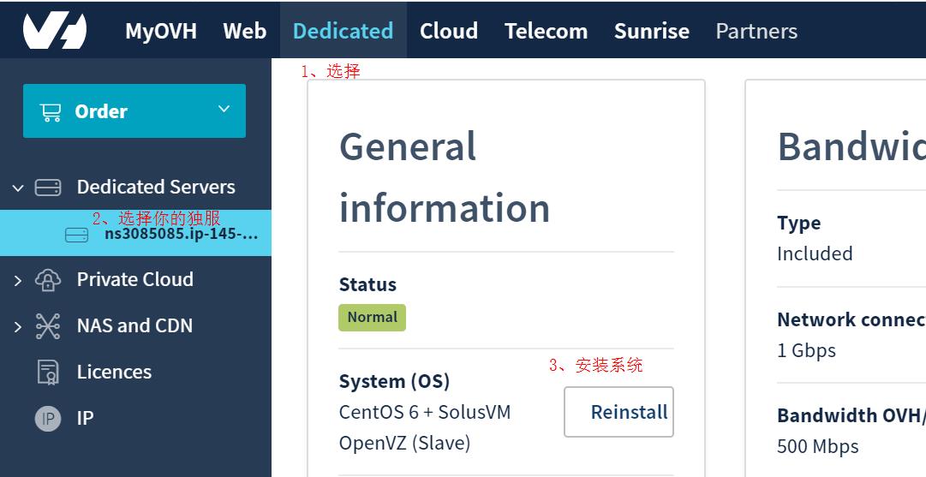Select the Dedicated tab
Viewport: 926px width, 477px height.
pos(344,31)
